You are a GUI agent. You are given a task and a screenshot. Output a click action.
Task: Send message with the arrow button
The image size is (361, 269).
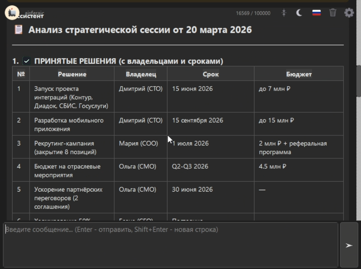[349, 245]
